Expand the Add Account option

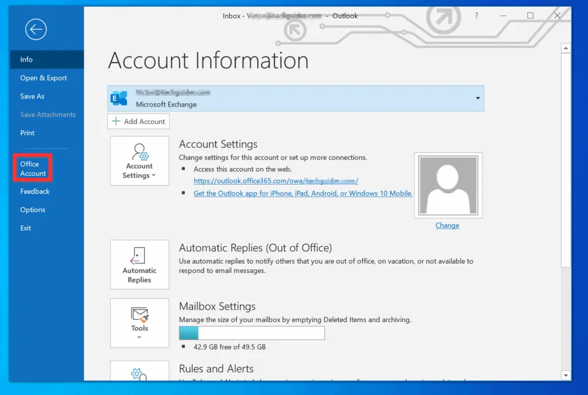point(138,121)
